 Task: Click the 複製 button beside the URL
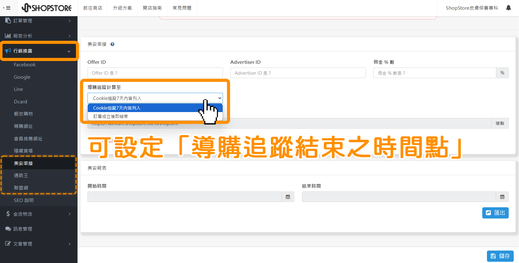coord(500,123)
